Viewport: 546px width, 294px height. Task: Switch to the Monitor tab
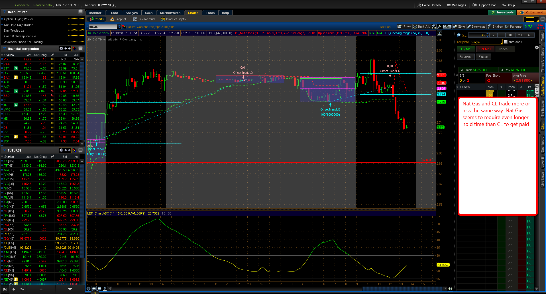pos(95,13)
